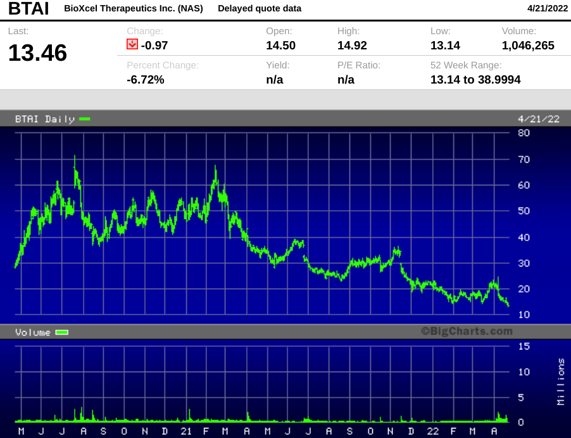Click the 'Yield:' label
This screenshot has width=571, height=438.
tap(277, 65)
